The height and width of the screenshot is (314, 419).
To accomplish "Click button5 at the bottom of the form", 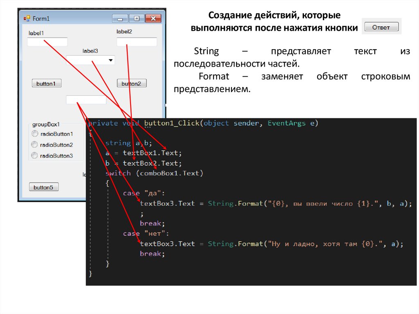I will pos(43,187).
